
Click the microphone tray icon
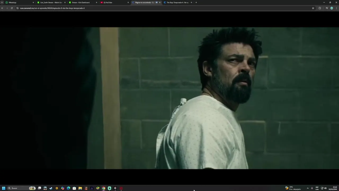(312, 188)
